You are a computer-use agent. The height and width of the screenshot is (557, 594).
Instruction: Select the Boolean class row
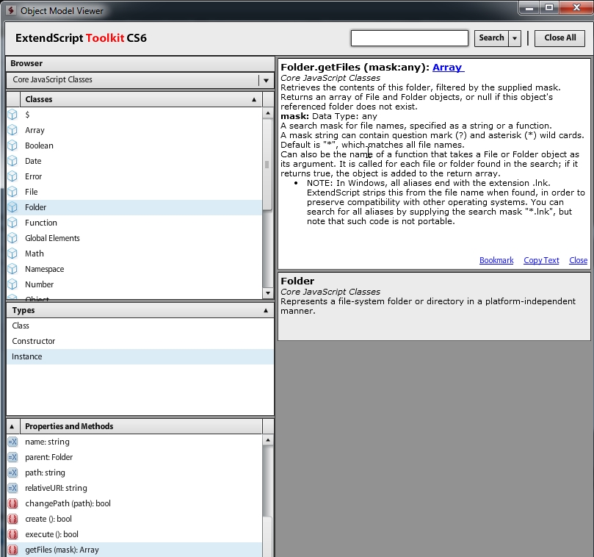tap(134, 145)
